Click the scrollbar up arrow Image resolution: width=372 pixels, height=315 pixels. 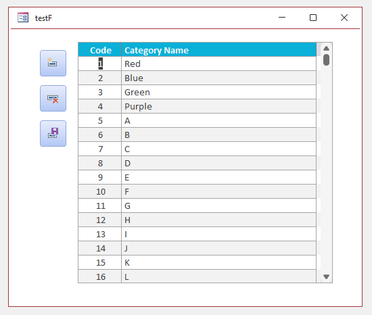pyautogui.click(x=326, y=49)
